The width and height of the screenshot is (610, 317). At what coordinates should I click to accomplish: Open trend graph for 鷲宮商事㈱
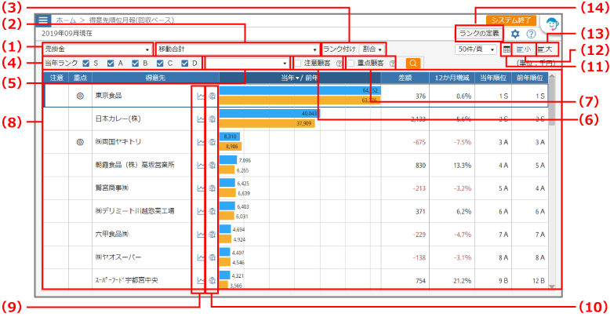(x=201, y=188)
